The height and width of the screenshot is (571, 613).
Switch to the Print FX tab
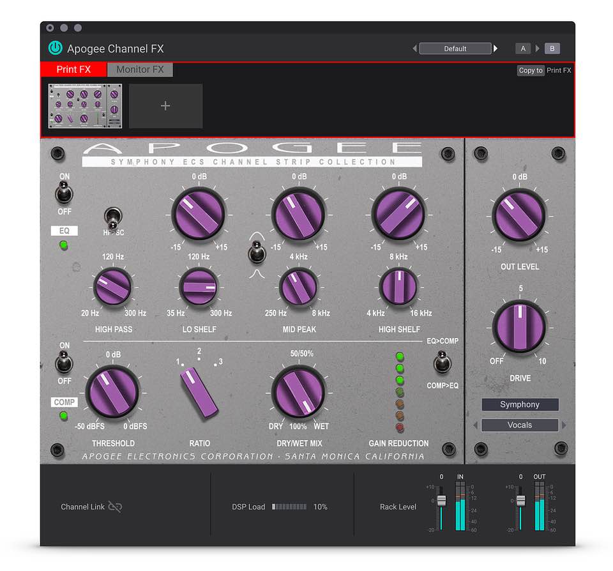tap(73, 70)
